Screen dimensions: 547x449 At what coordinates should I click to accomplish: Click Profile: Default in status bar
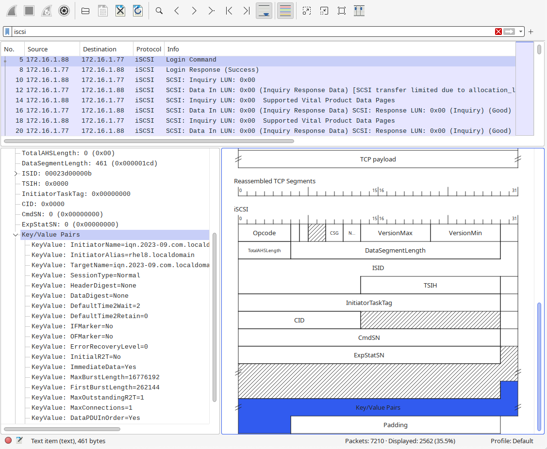pos(512,441)
